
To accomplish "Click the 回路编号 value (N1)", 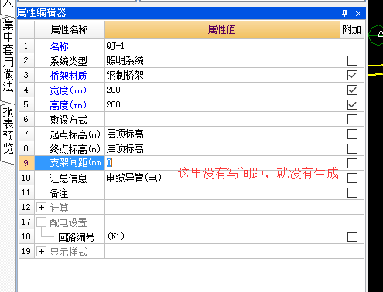I will point(222,237).
